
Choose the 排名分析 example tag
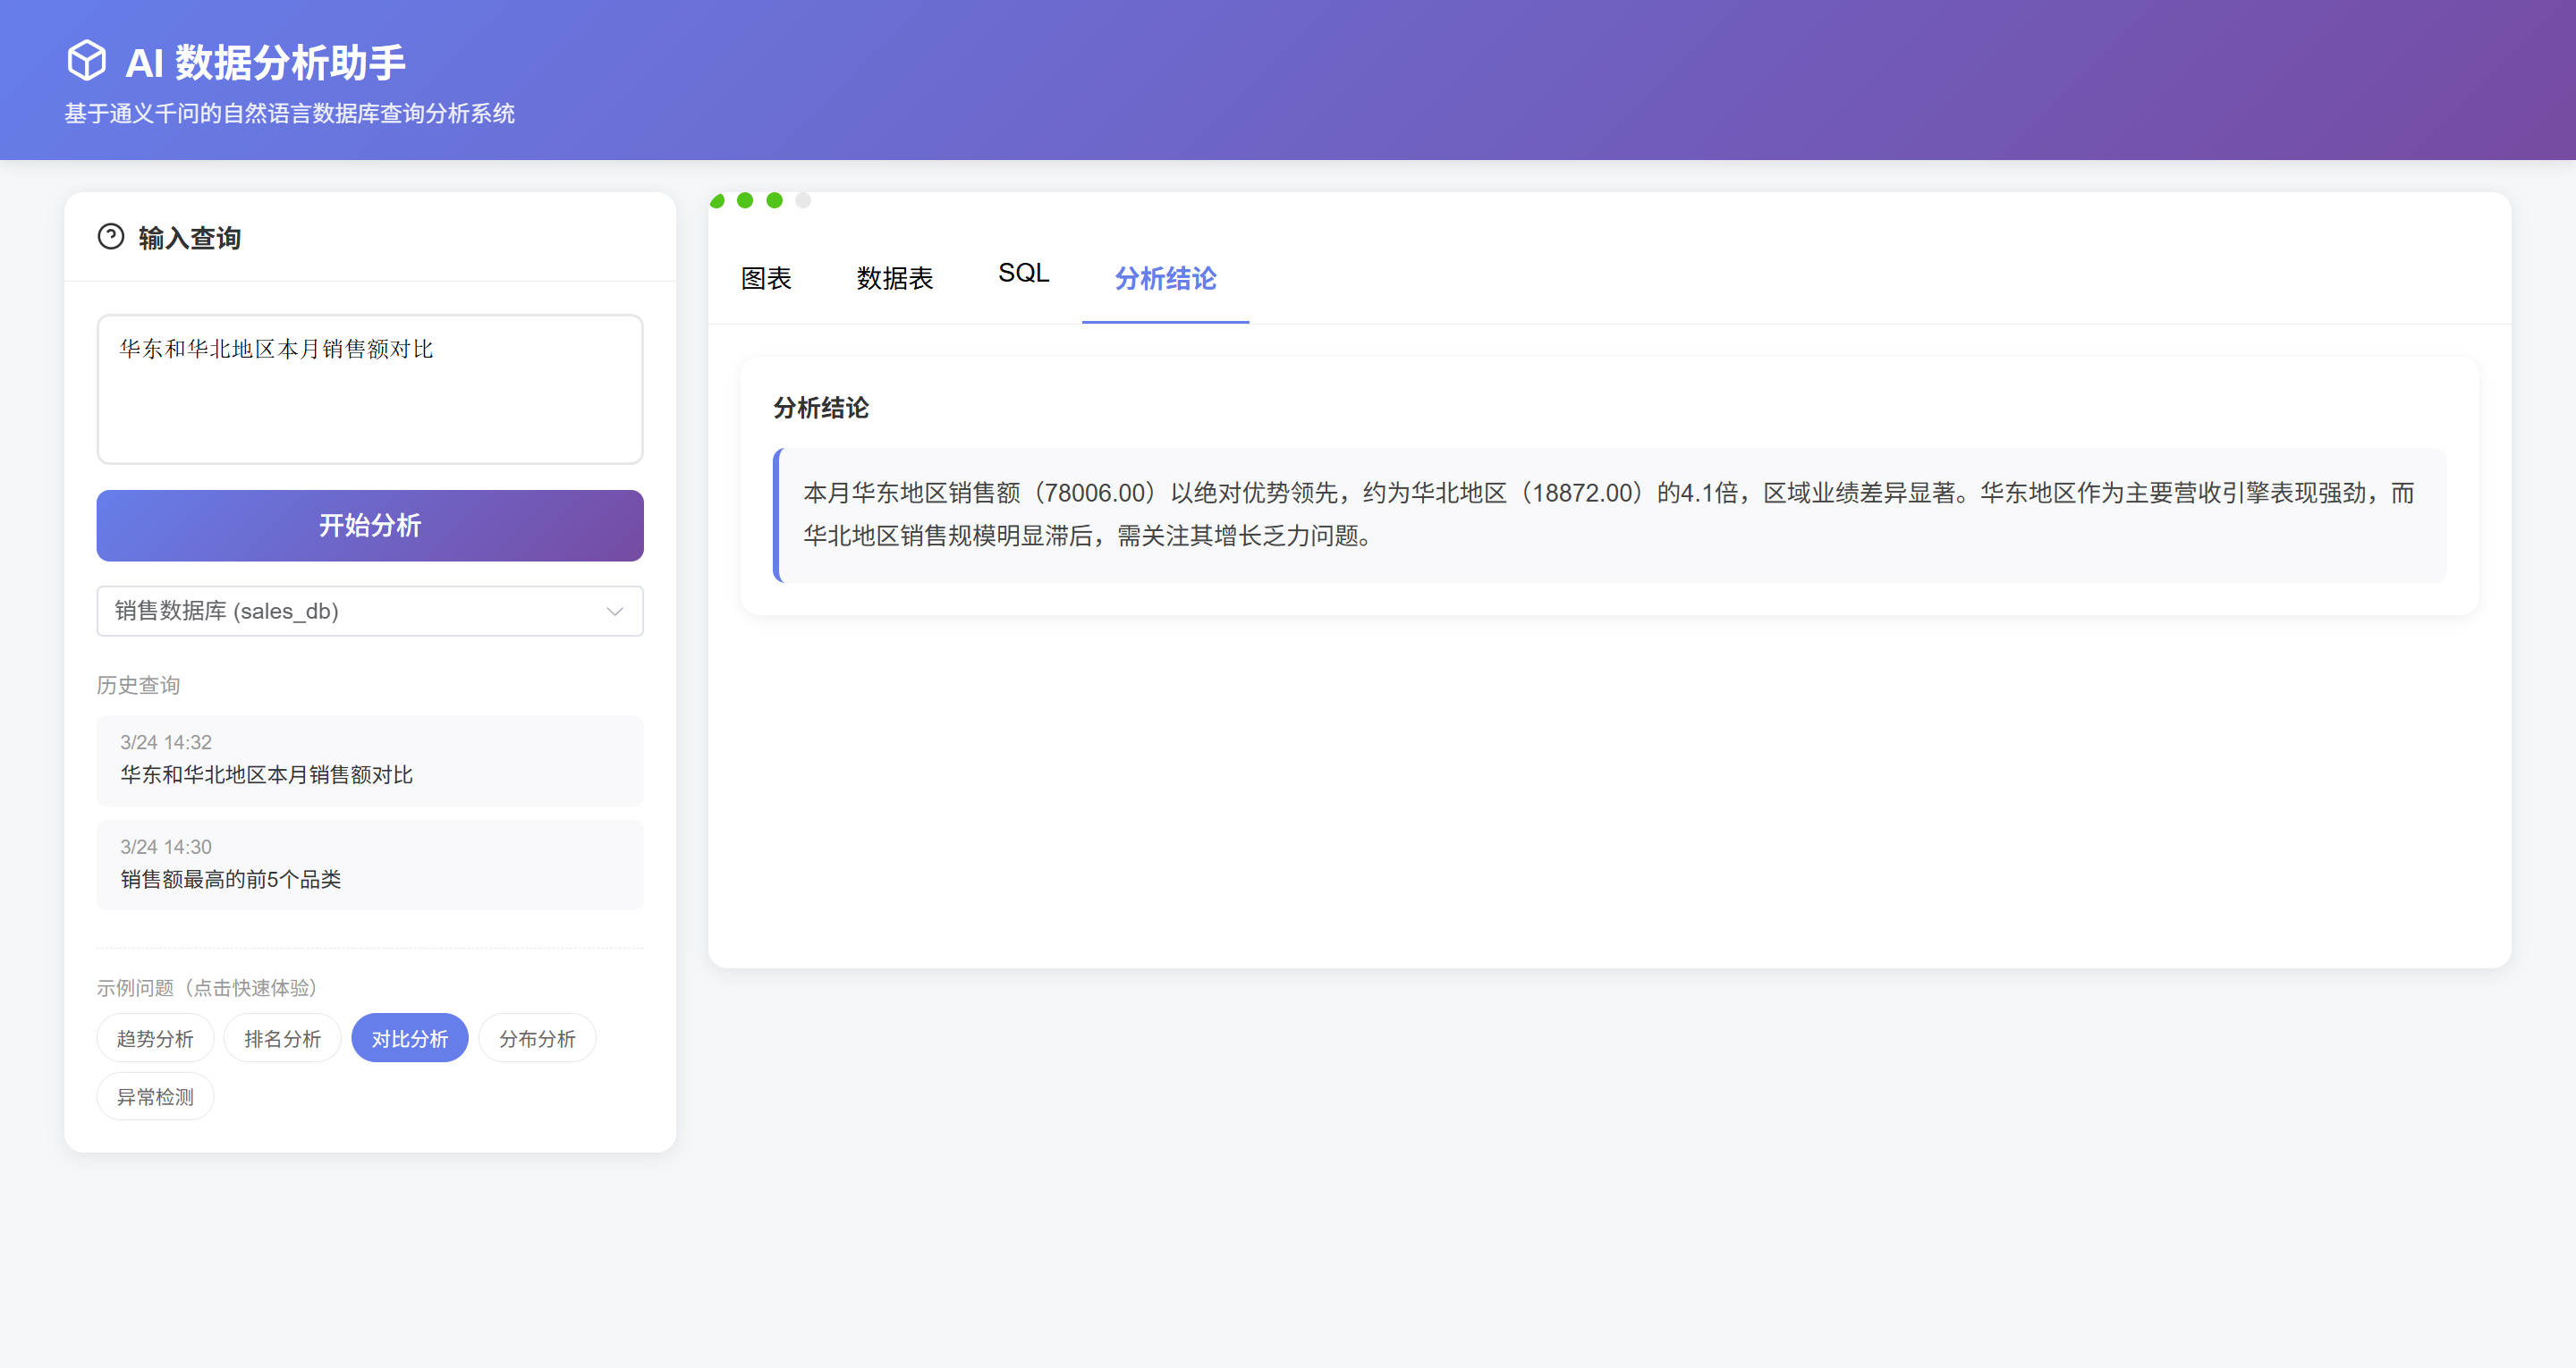click(x=282, y=1039)
